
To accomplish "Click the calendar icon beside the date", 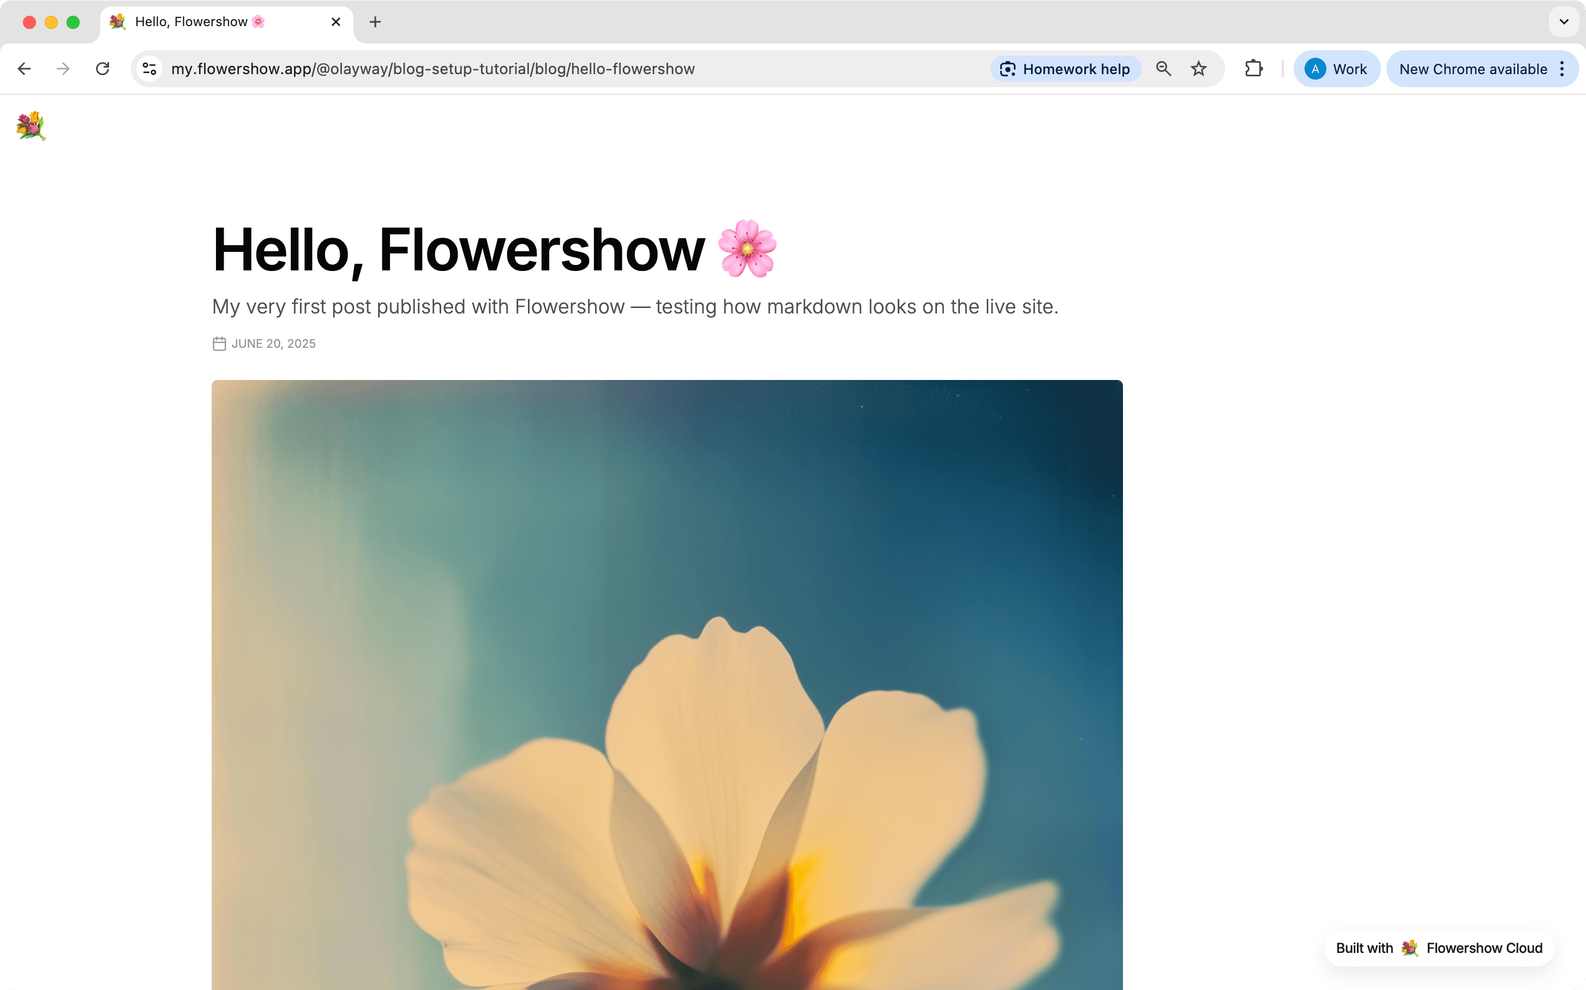I will (x=219, y=344).
